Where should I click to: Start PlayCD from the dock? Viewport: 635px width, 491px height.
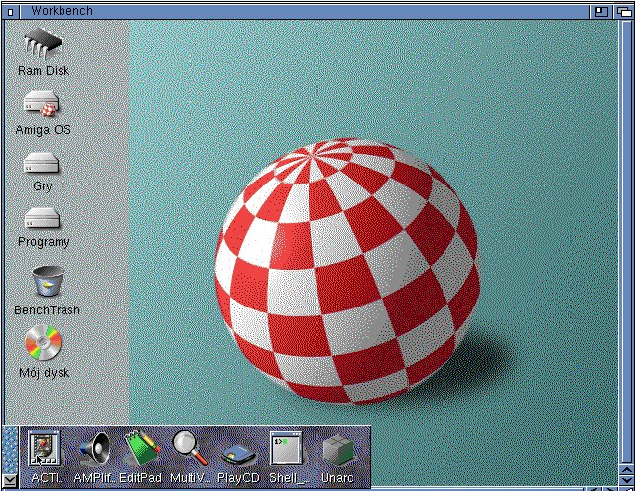pyautogui.click(x=238, y=455)
